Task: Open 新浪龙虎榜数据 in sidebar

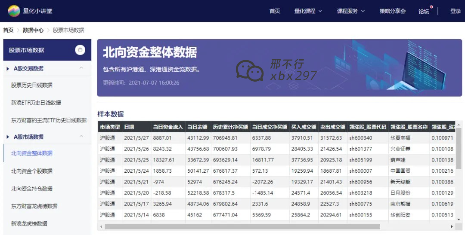Action: (x=29, y=223)
